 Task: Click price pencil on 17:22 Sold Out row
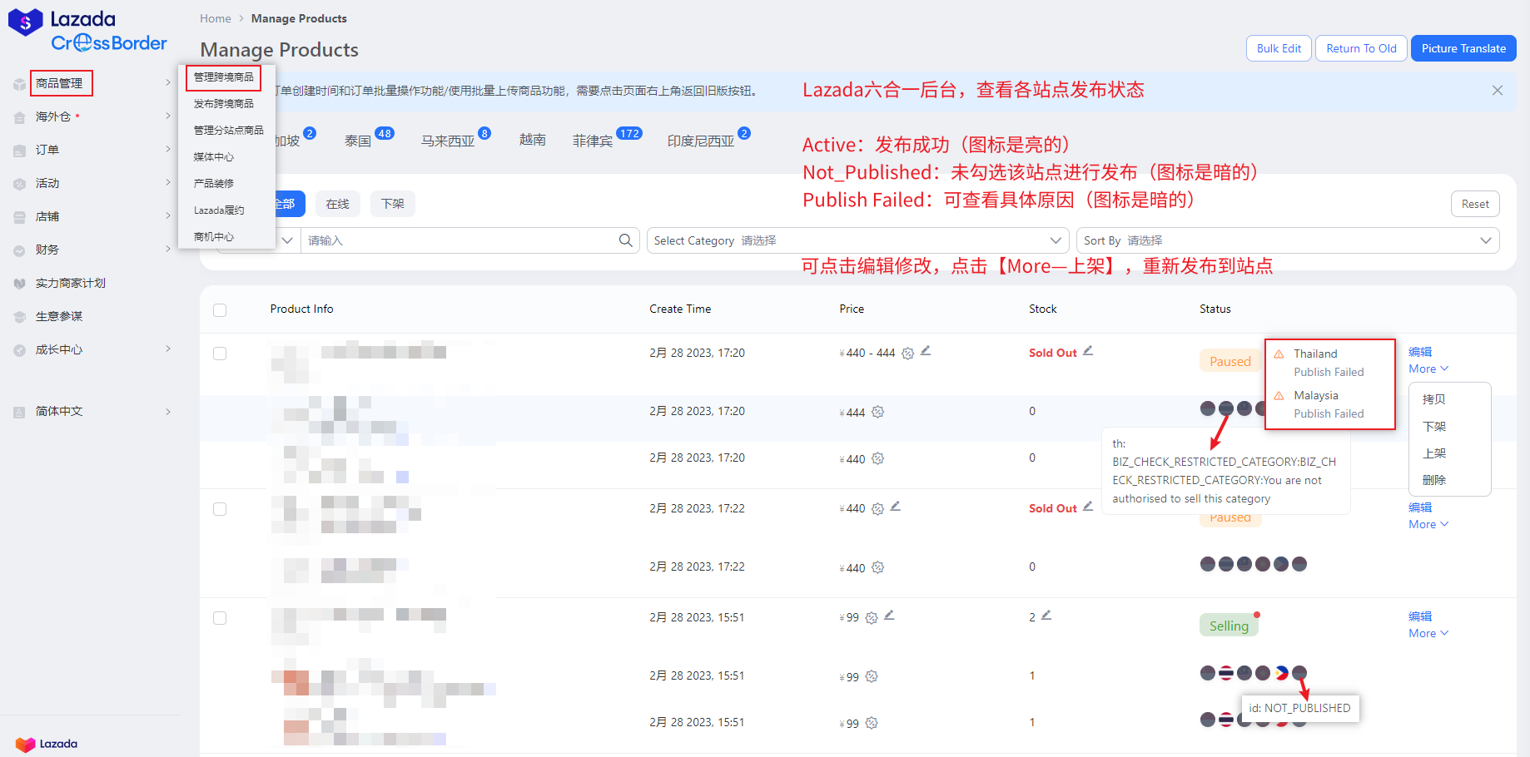896,506
